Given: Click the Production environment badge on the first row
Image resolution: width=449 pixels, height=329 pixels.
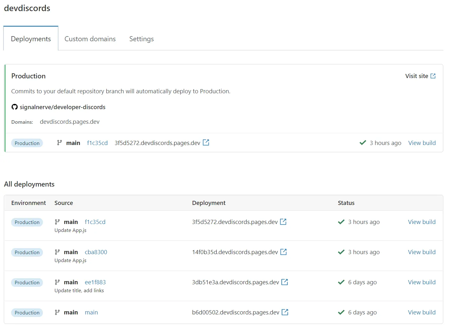Looking at the screenshot, I should pos(27,222).
